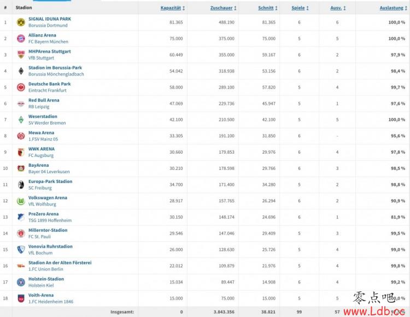Click Wolfsburg's Auslastung value 90,9 %
Image resolution: width=410 pixels, height=317 pixels.
pos(398,201)
